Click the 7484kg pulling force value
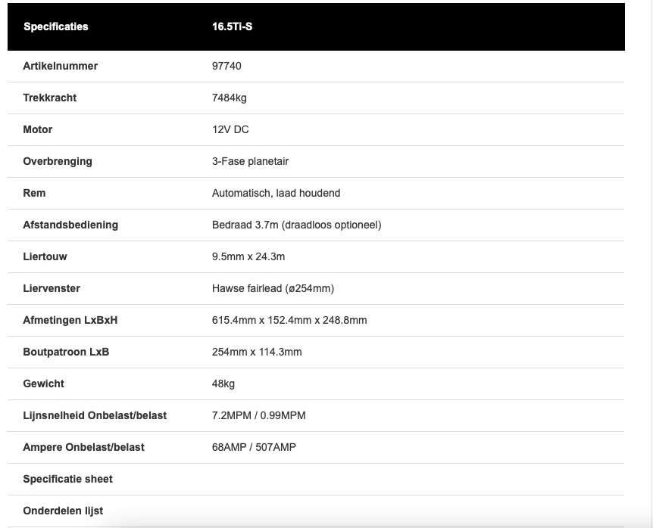 click(230, 98)
